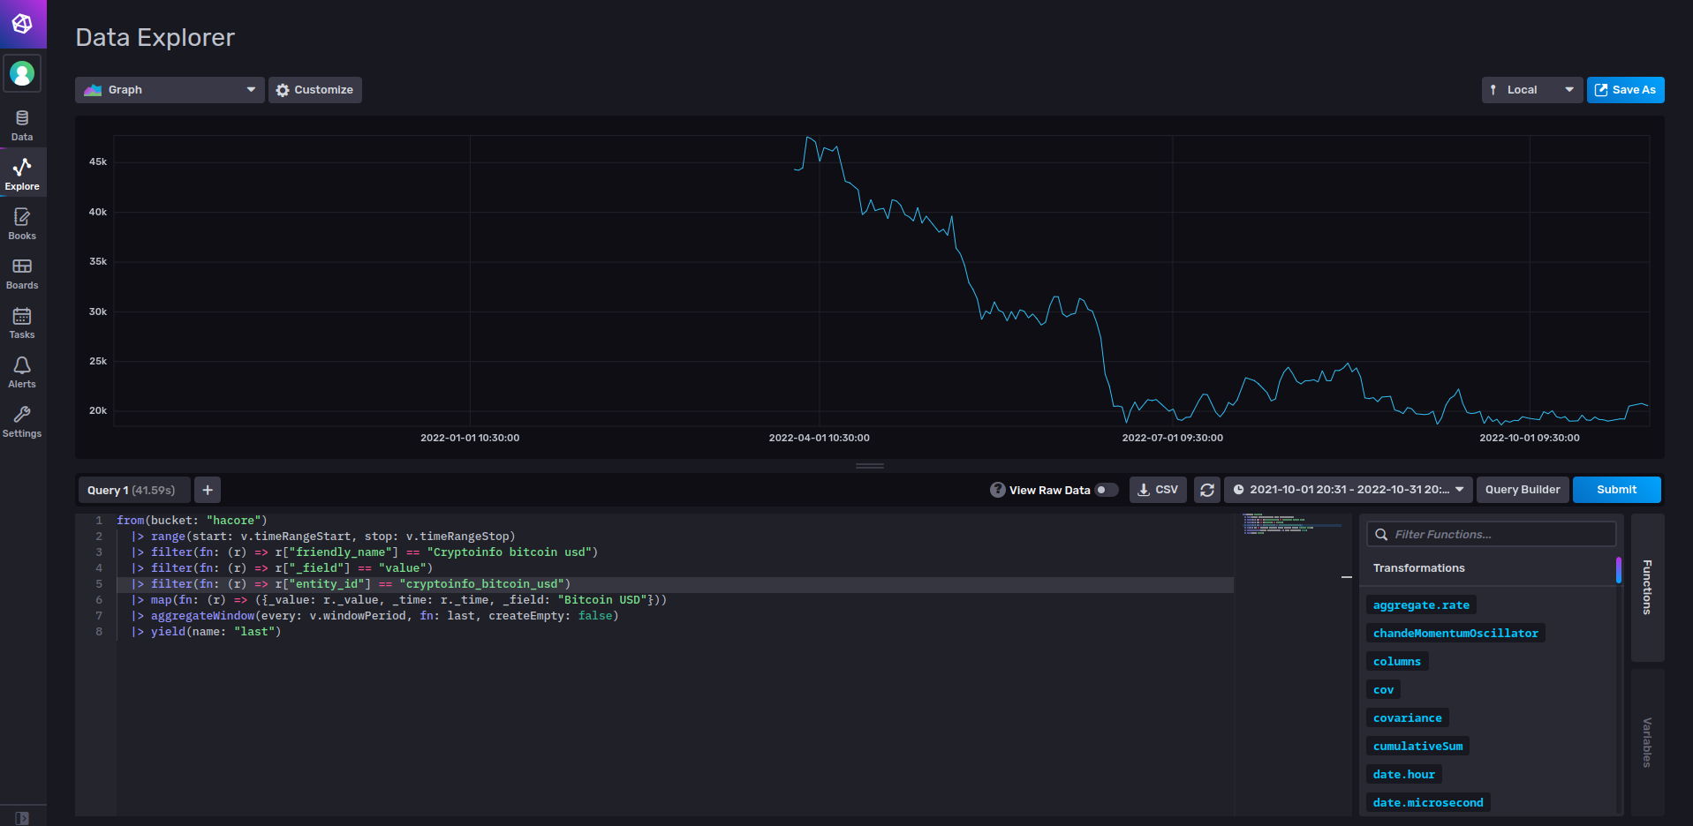Expand the collapsed sidebar navigation

pyautogui.click(x=22, y=817)
